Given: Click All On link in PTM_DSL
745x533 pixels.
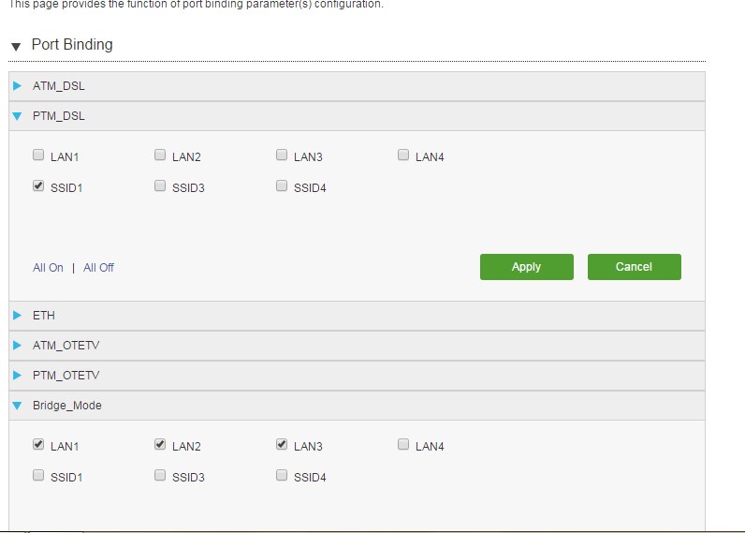Looking at the screenshot, I should (x=48, y=268).
